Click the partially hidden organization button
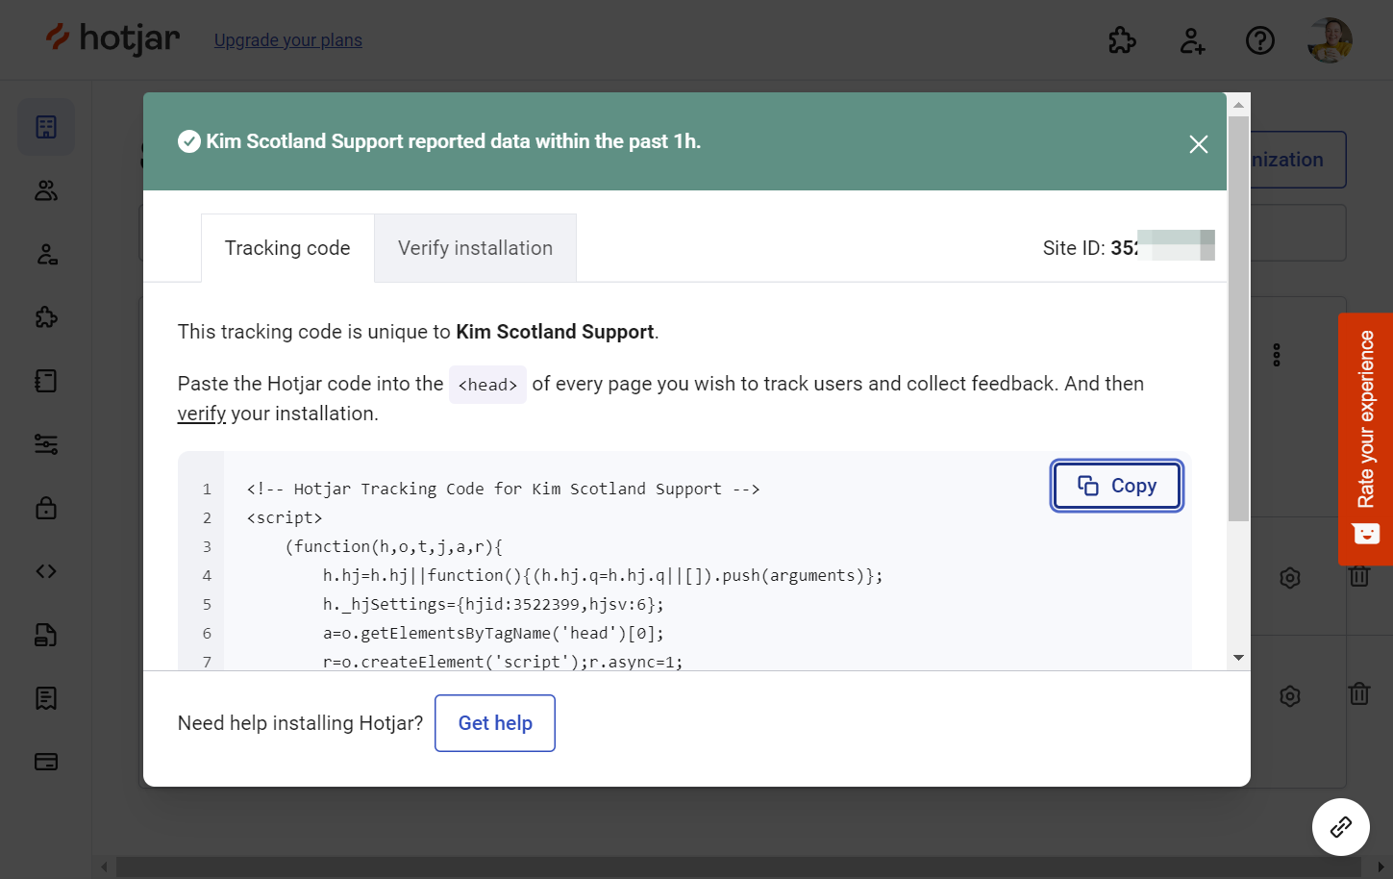This screenshot has height=879, width=1393. click(1298, 160)
